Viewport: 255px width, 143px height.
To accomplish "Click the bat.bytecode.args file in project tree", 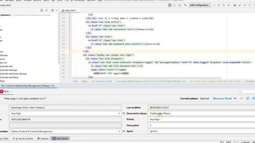I will click(x=13, y=73).
